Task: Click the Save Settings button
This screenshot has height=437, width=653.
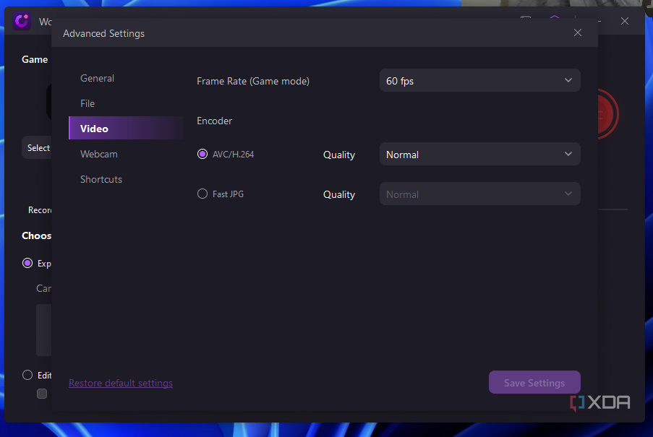Action: click(x=534, y=383)
